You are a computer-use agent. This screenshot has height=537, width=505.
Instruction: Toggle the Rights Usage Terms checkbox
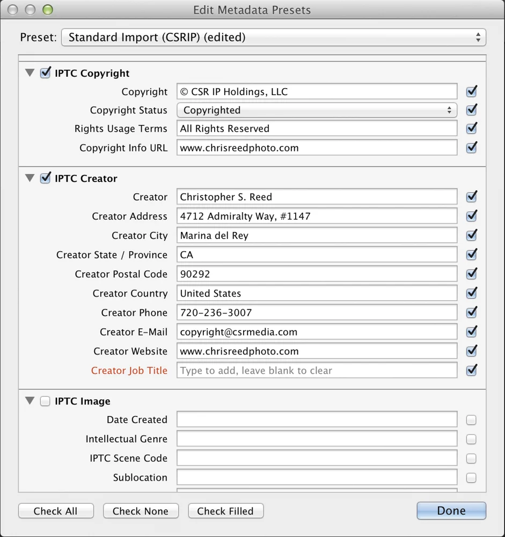471,128
